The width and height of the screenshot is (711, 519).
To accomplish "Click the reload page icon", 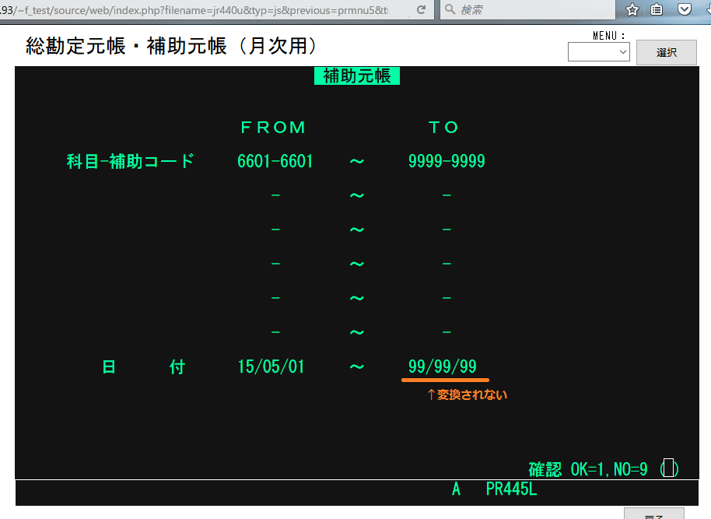I will coord(421,9).
